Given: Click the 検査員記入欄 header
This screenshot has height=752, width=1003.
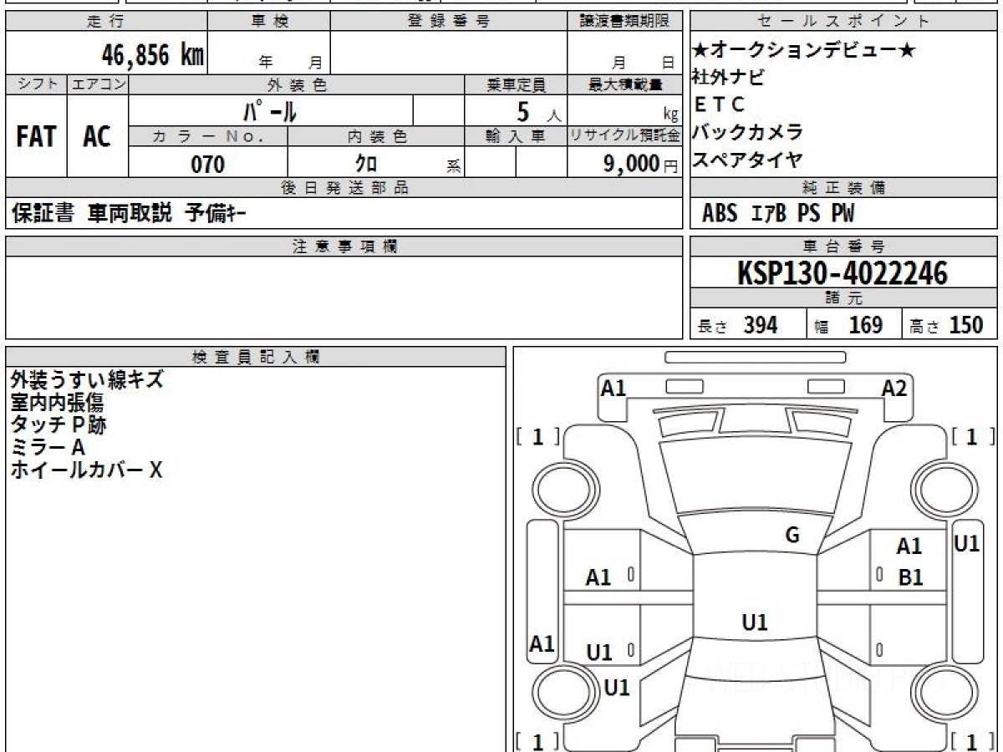Looking at the screenshot, I should (256, 357).
